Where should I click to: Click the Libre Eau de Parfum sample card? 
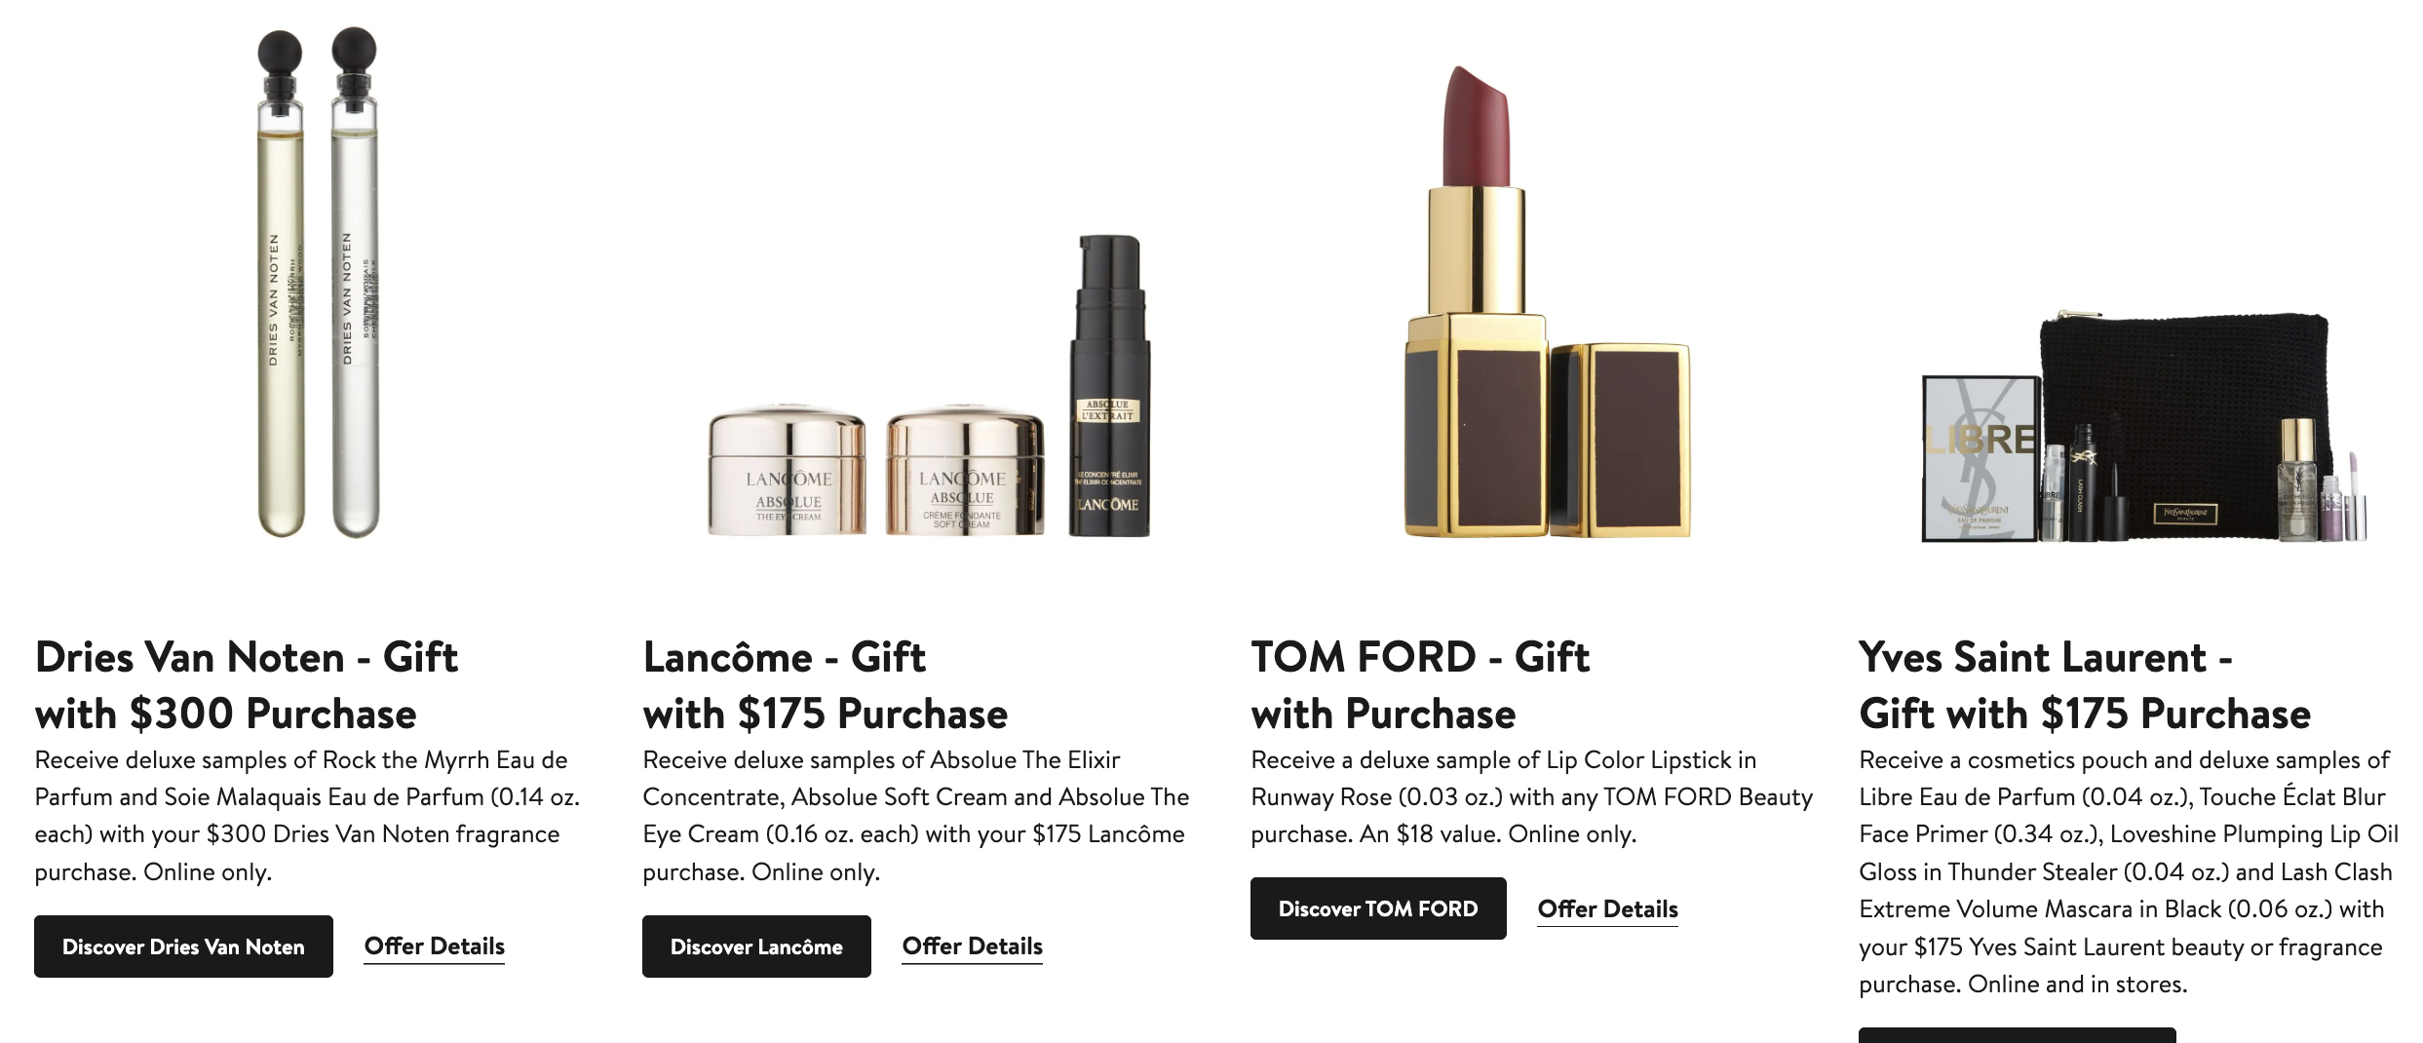point(1981,458)
